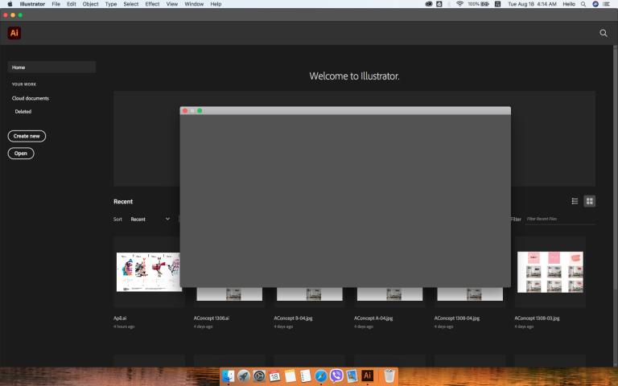This screenshot has height=386, width=618.
Task: Click the Hello user menu in menu bar
Action: [568, 4]
